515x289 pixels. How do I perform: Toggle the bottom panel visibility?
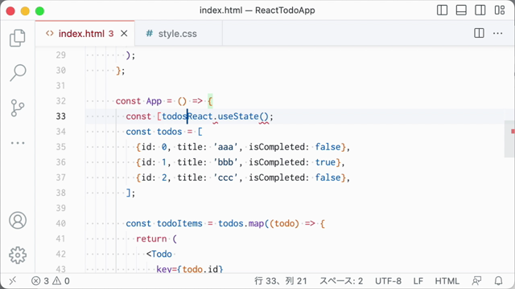tap(461, 10)
